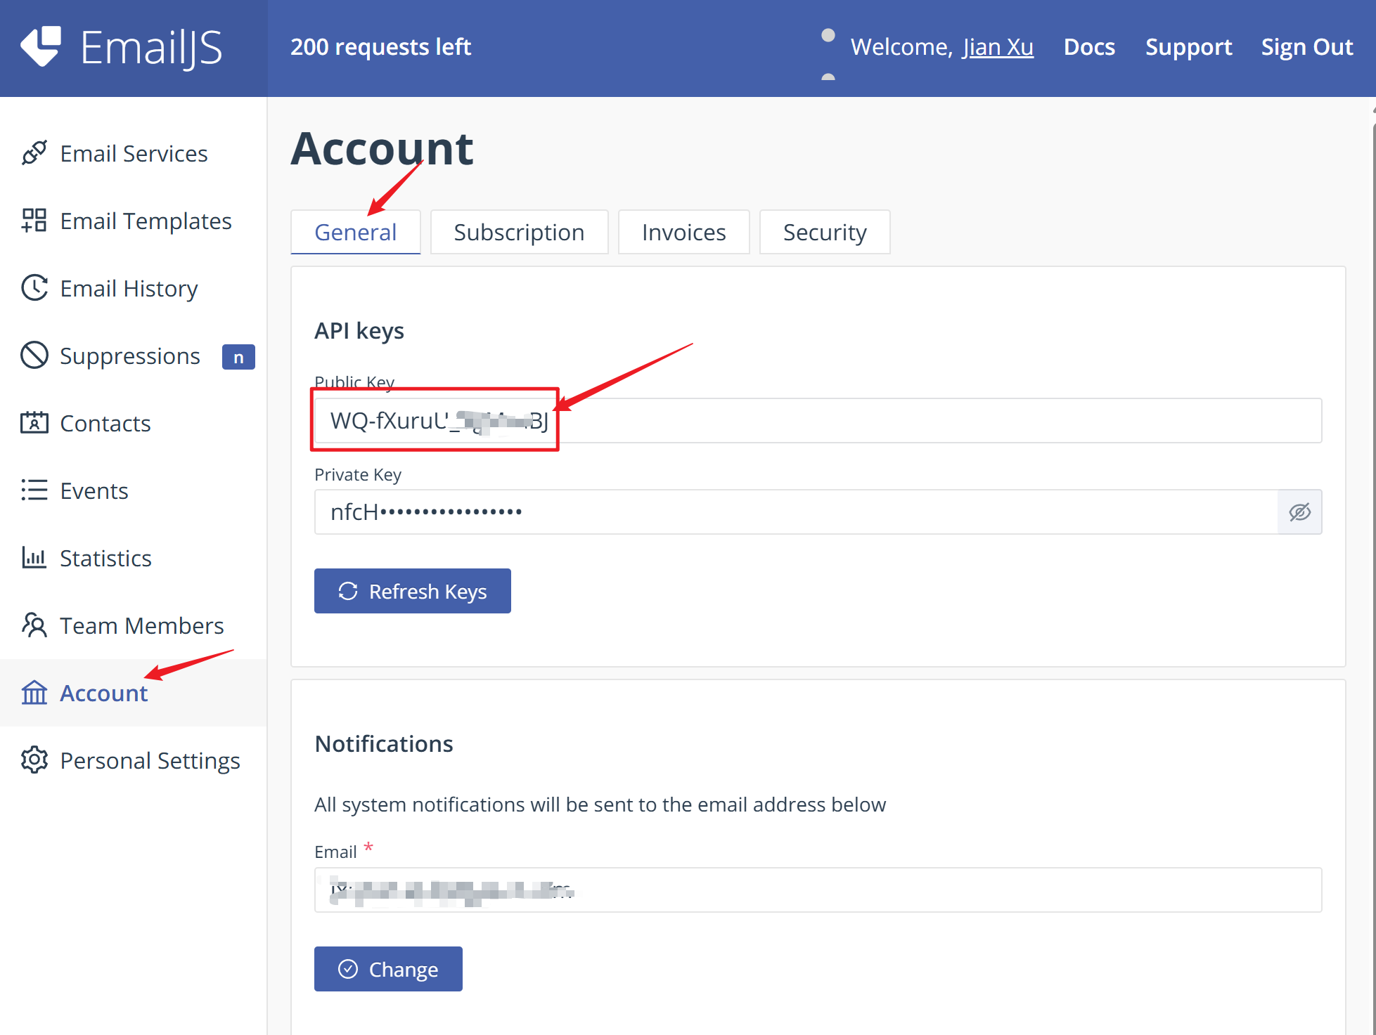
Task: Click the Change email button
Action: point(388,969)
